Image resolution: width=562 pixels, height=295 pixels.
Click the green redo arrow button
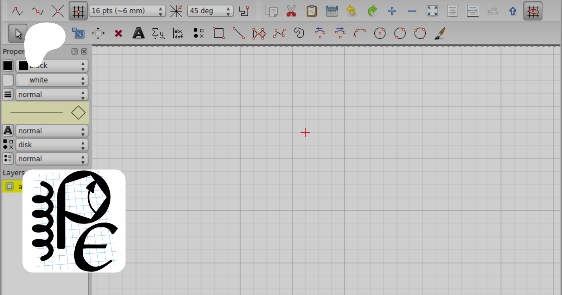click(372, 11)
